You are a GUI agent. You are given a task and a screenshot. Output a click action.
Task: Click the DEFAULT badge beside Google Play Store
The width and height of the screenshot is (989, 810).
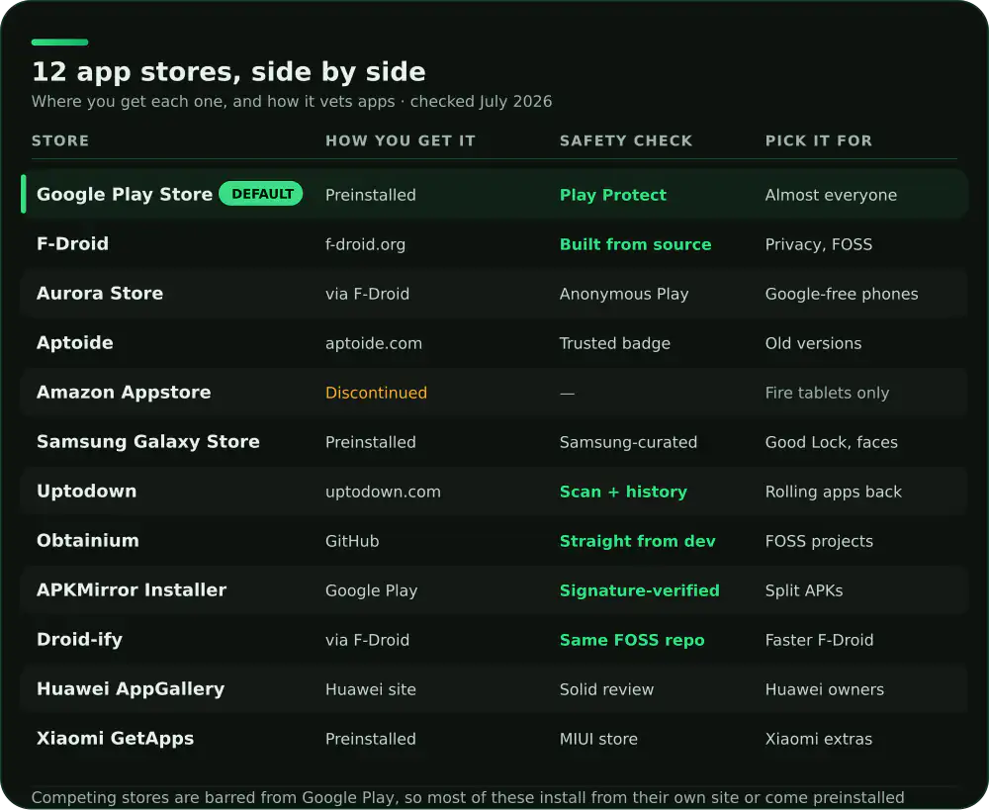(x=260, y=194)
